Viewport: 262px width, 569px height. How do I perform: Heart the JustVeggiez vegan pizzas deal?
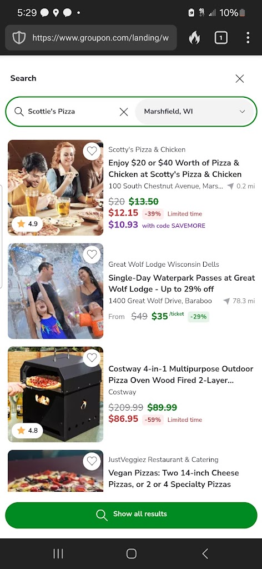pyautogui.click(x=92, y=461)
